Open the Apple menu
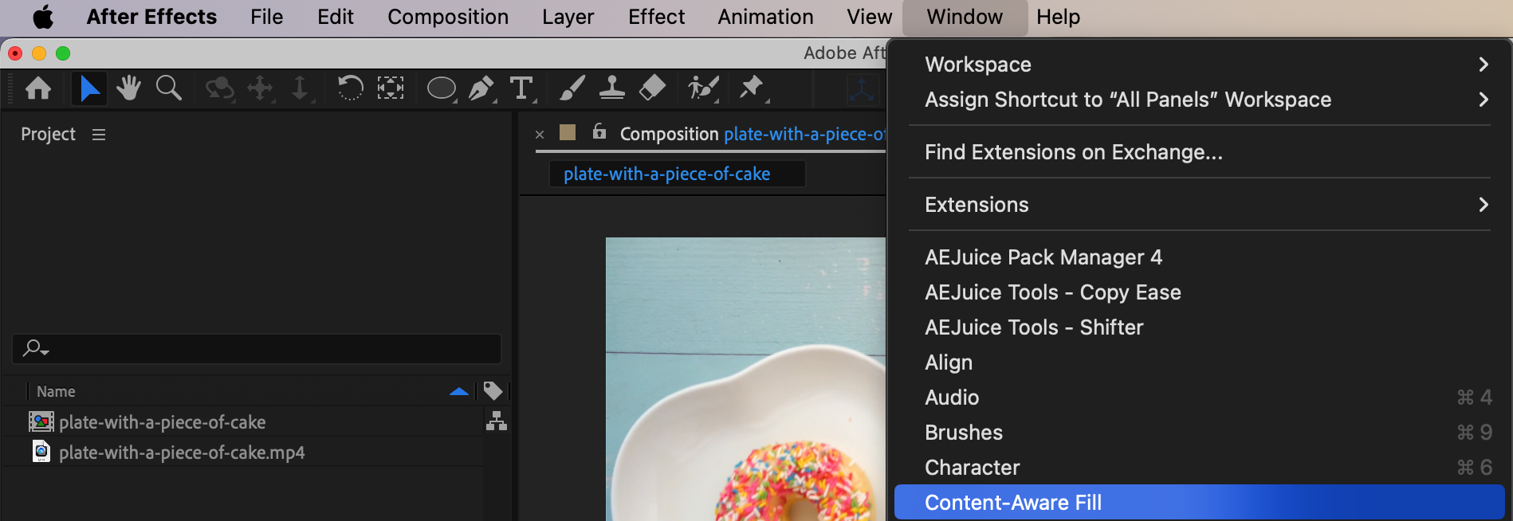 [x=43, y=17]
